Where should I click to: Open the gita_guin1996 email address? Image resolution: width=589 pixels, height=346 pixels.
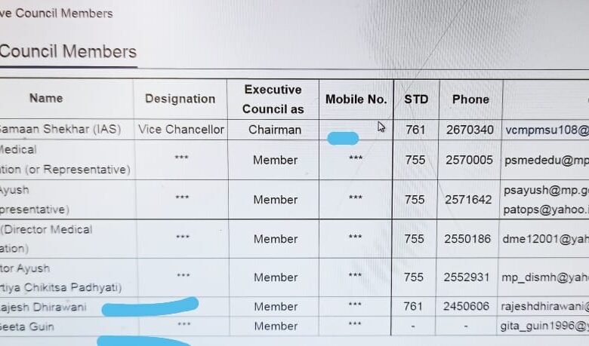[544, 326]
